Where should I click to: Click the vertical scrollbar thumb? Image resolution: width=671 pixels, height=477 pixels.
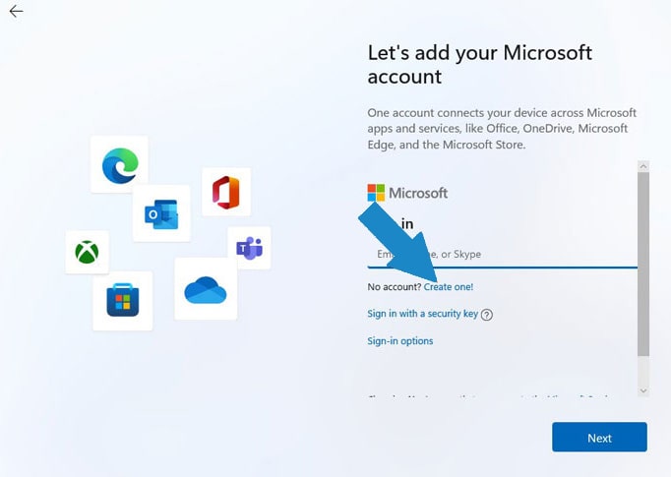tap(643, 266)
